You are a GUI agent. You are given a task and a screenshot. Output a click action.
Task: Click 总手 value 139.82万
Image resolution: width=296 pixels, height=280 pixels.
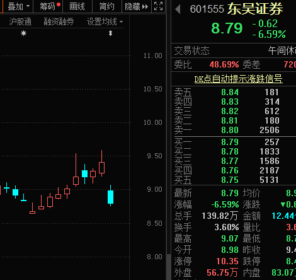click(220, 216)
